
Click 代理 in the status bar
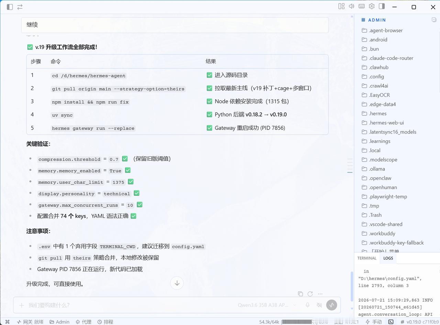point(84,322)
